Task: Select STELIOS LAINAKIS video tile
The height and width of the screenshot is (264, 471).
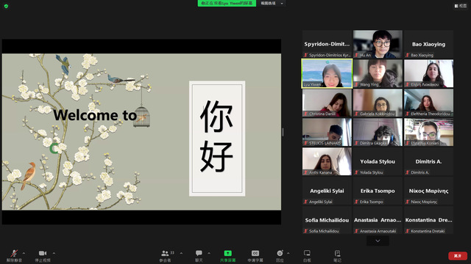Action: (x=327, y=132)
